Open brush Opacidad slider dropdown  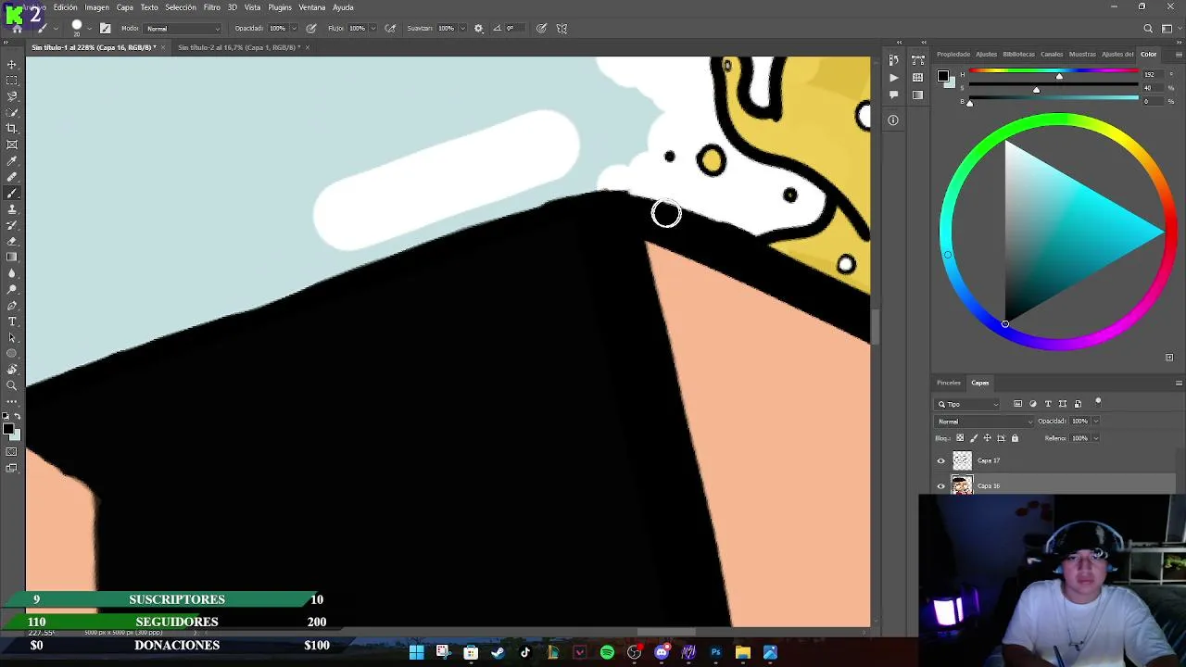click(x=294, y=29)
